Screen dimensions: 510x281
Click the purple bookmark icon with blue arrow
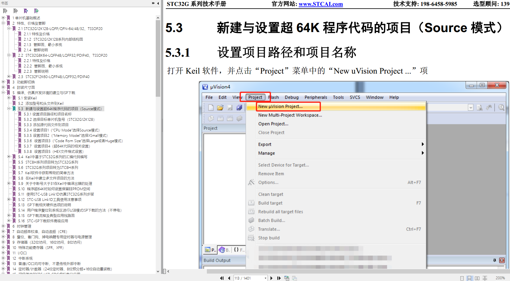(x=26, y=11)
